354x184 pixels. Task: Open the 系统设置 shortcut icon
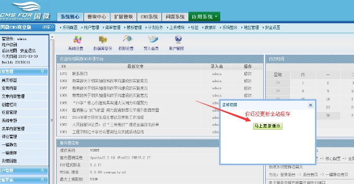coord(77,40)
